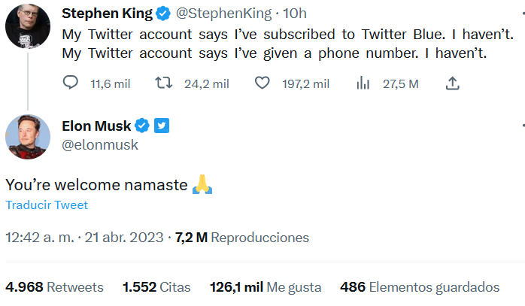Click the Traducir Tweet link

coord(47,205)
